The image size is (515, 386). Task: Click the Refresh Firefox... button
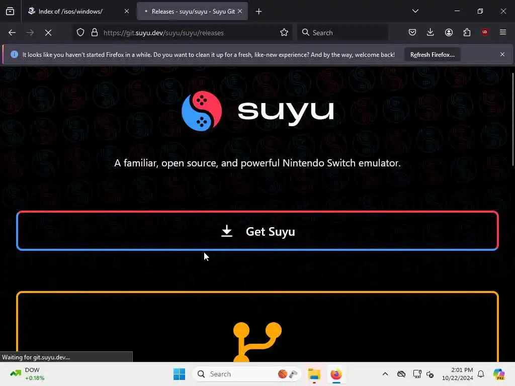click(x=432, y=54)
